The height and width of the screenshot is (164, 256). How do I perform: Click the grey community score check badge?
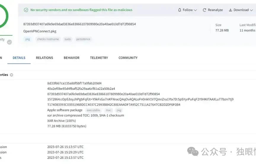9,42
